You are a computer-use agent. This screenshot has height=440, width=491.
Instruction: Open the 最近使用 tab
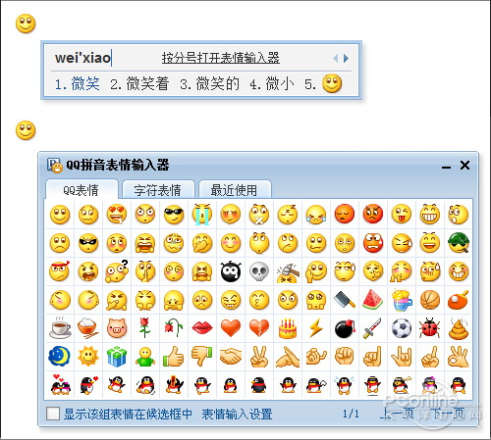coord(235,189)
